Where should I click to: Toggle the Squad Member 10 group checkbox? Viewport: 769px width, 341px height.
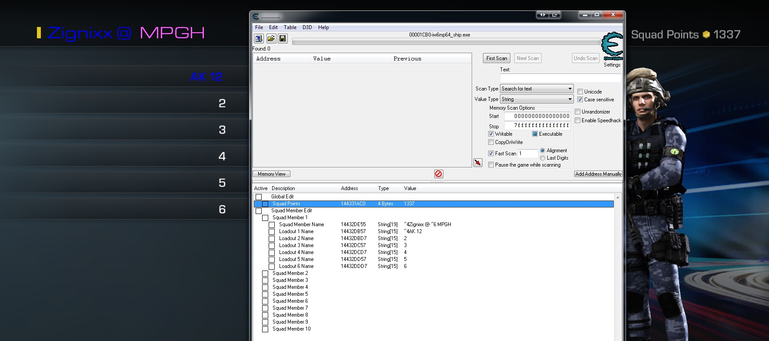tap(265, 329)
